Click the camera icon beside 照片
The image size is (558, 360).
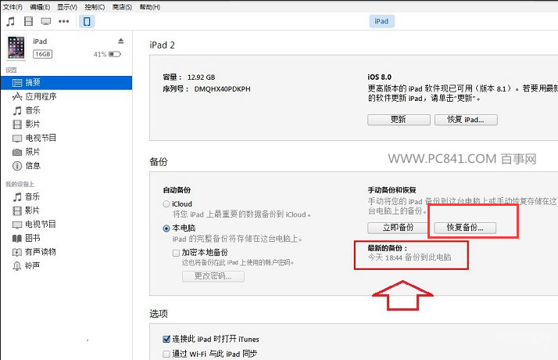(17, 152)
